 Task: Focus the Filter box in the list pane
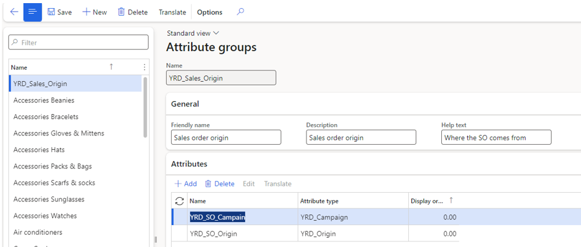(x=79, y=42)
